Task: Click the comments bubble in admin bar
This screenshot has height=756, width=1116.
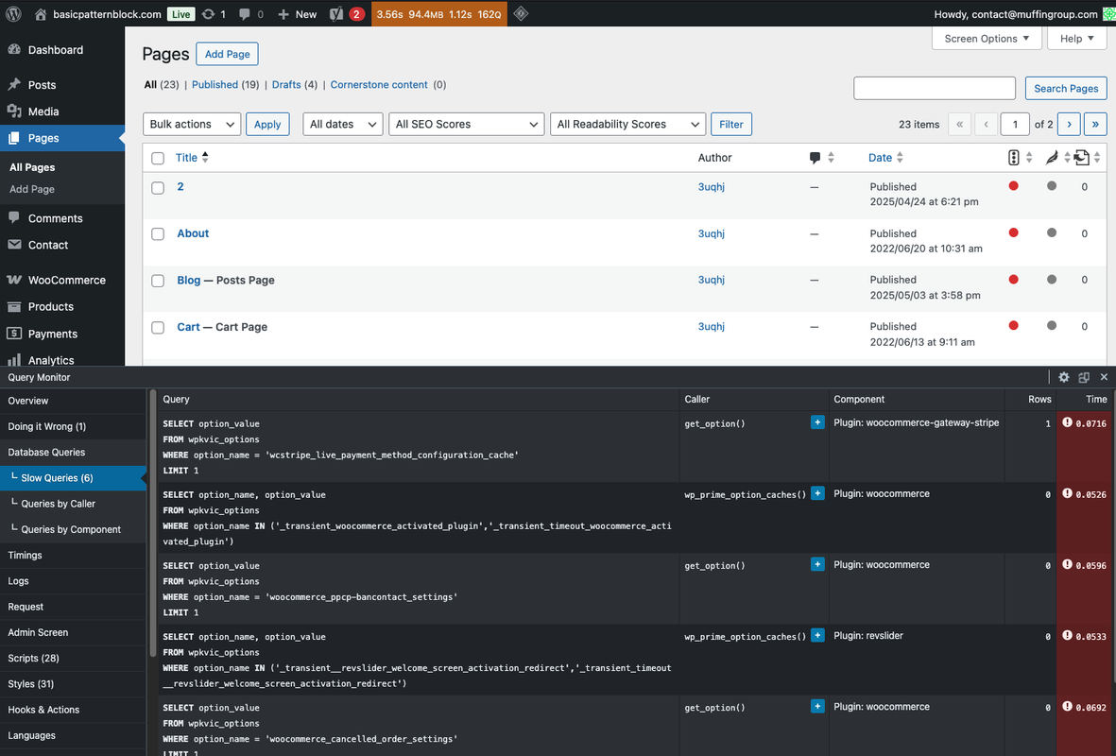Action: click(x=246, y=14)
